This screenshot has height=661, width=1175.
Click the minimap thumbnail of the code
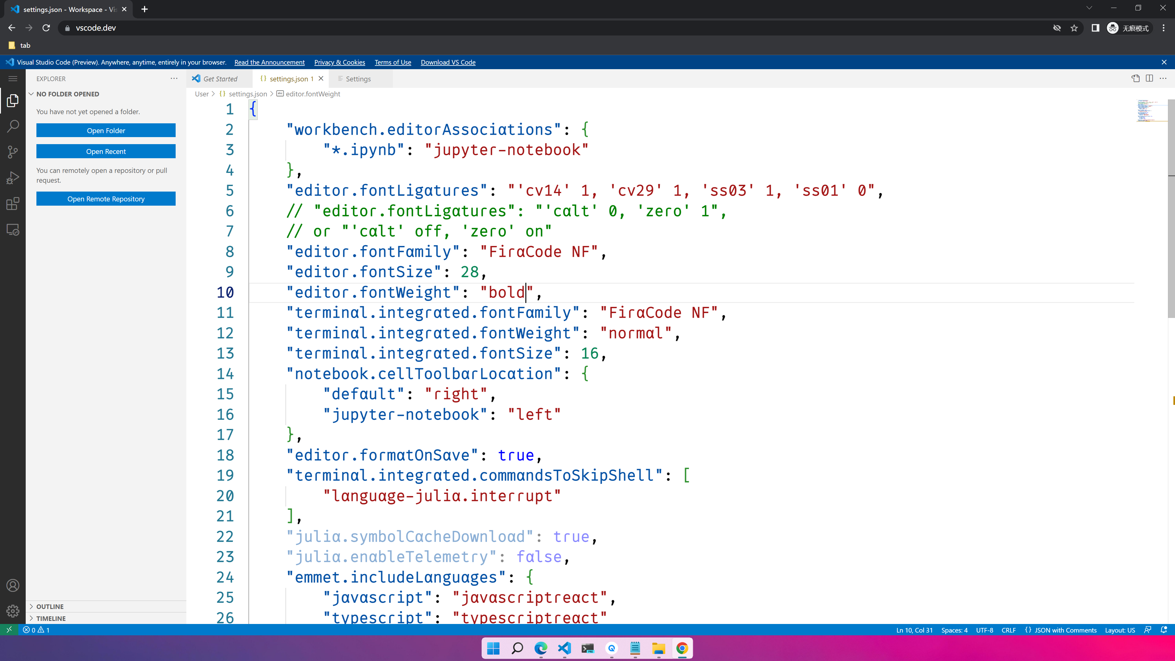click(x=1149, y=111)
